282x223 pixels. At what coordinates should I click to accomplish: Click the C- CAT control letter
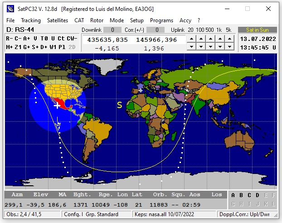[x=18, y=39]
